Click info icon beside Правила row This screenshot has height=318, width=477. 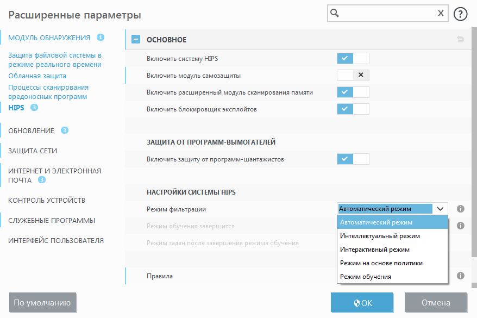[x=460, y=276]
